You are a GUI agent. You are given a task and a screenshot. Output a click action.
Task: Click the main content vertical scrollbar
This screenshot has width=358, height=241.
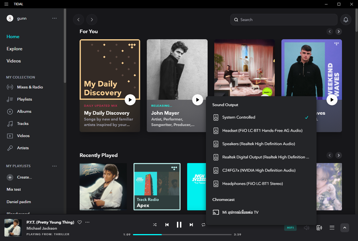click(357, 20)
